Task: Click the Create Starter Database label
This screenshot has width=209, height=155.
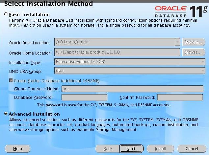Action: pos(57,81)
